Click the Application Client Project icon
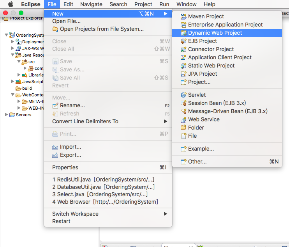Image resolution: width=289 pixels, height=247 pixels. pos(183,57)
